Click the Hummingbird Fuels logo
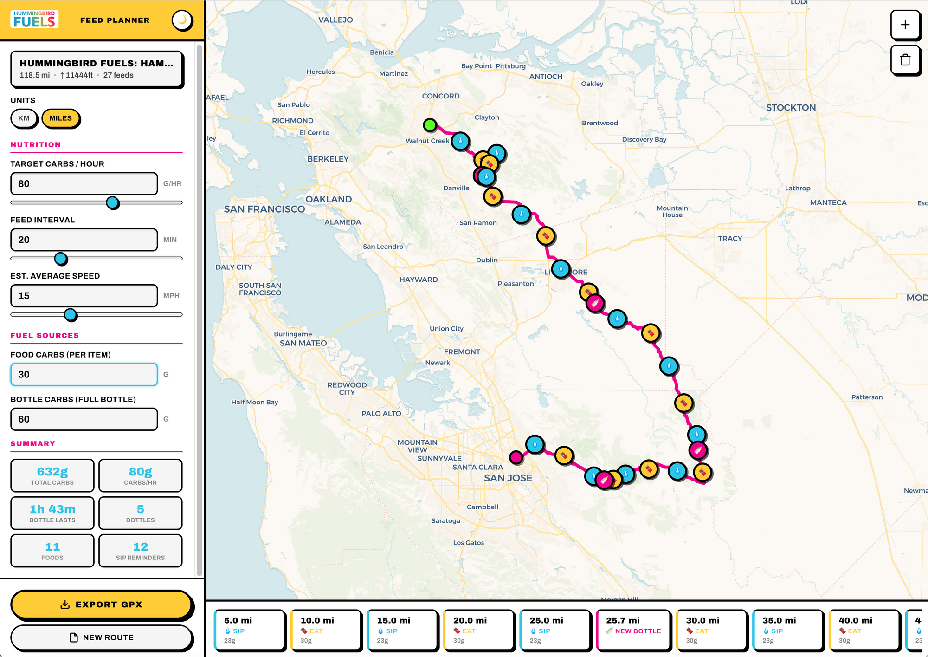928x657 pixels. [34, 20]
